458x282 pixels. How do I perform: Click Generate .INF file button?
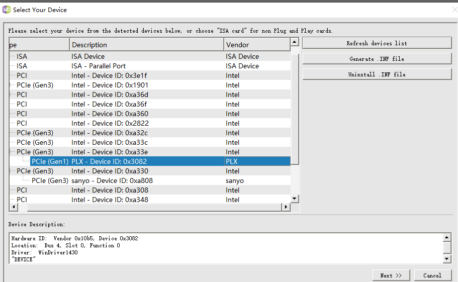[377, 59]
